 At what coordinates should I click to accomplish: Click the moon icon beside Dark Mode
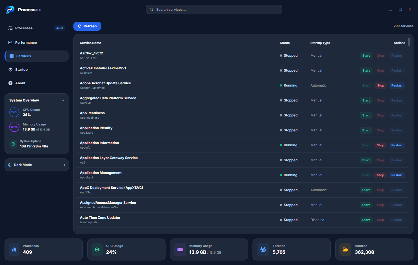[x=10, y=165]
